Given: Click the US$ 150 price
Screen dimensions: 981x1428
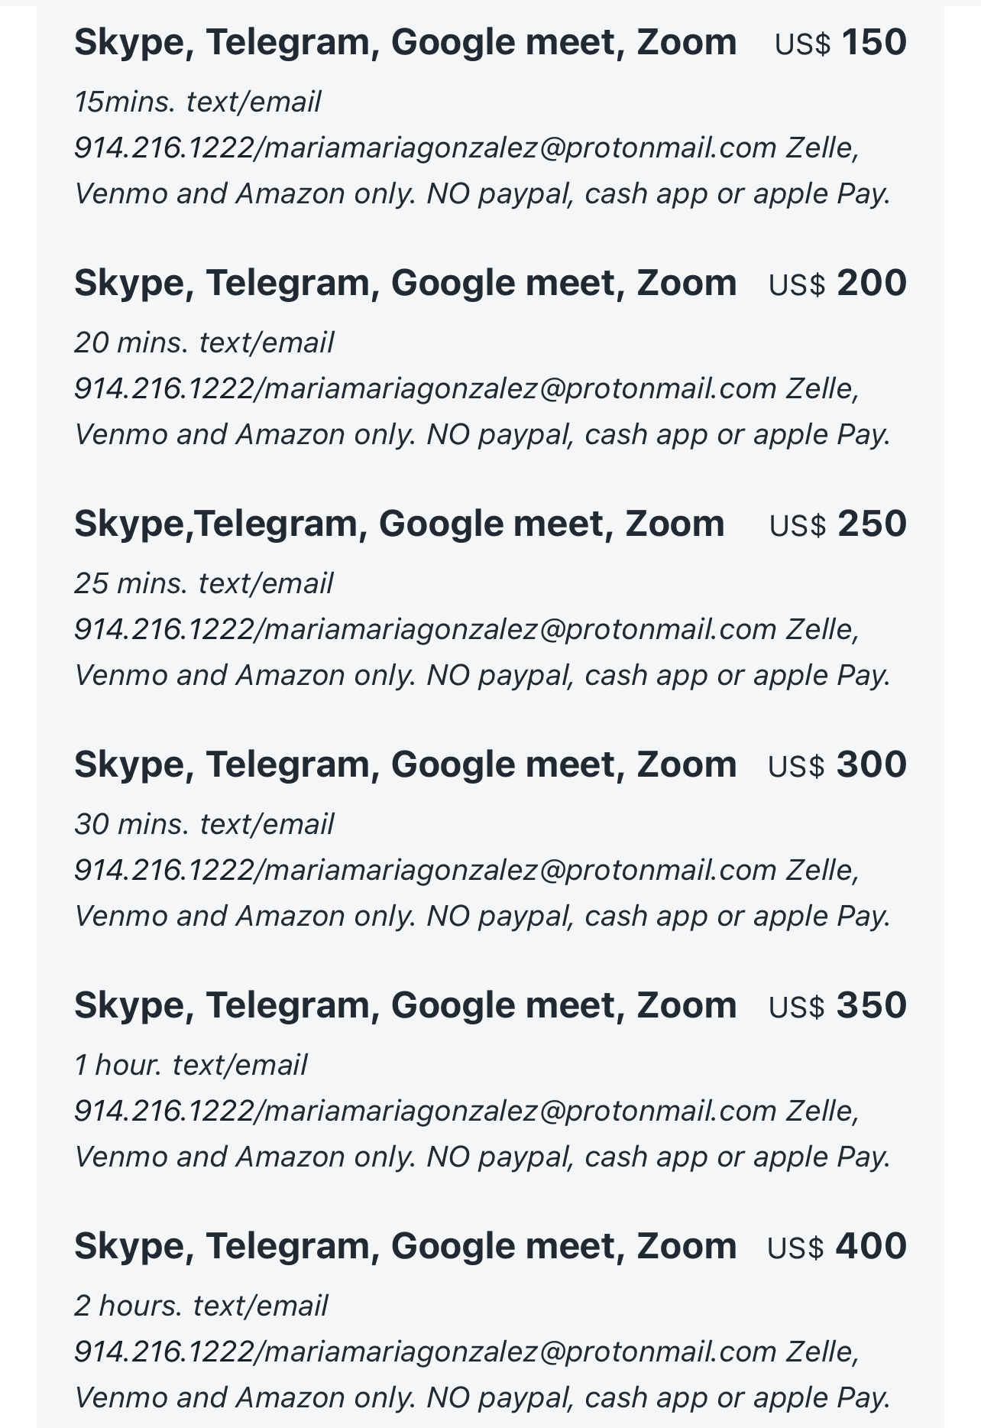Looking at the screenshot, I should [x=840, y=43].
